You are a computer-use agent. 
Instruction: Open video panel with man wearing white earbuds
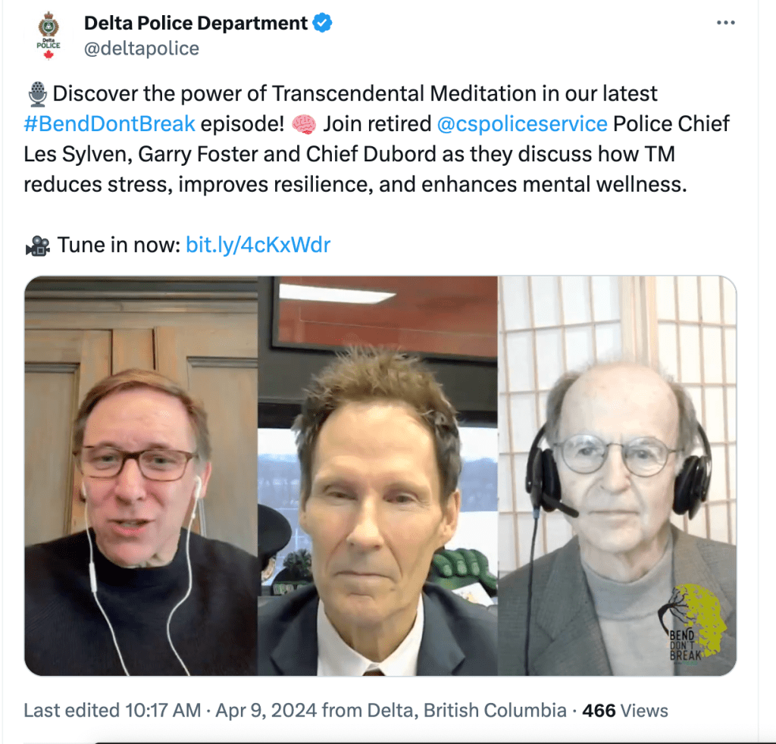(x=141, y=476)
